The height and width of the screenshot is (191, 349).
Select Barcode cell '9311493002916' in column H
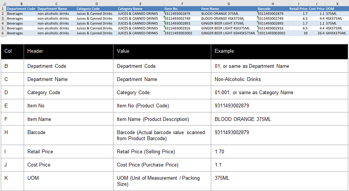(273, 28)
